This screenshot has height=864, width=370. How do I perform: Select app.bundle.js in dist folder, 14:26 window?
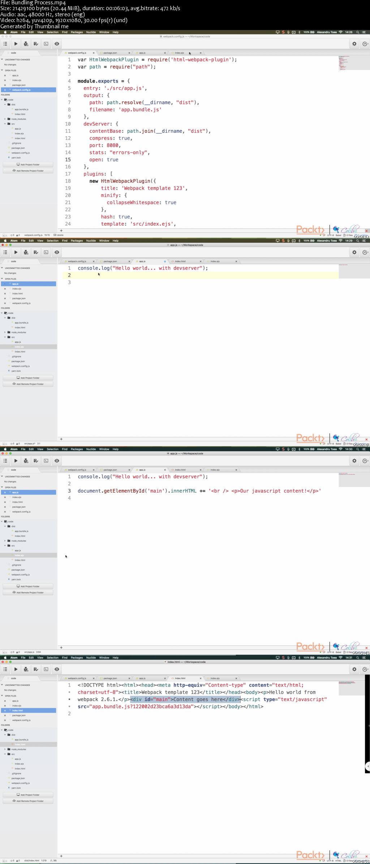21,109
